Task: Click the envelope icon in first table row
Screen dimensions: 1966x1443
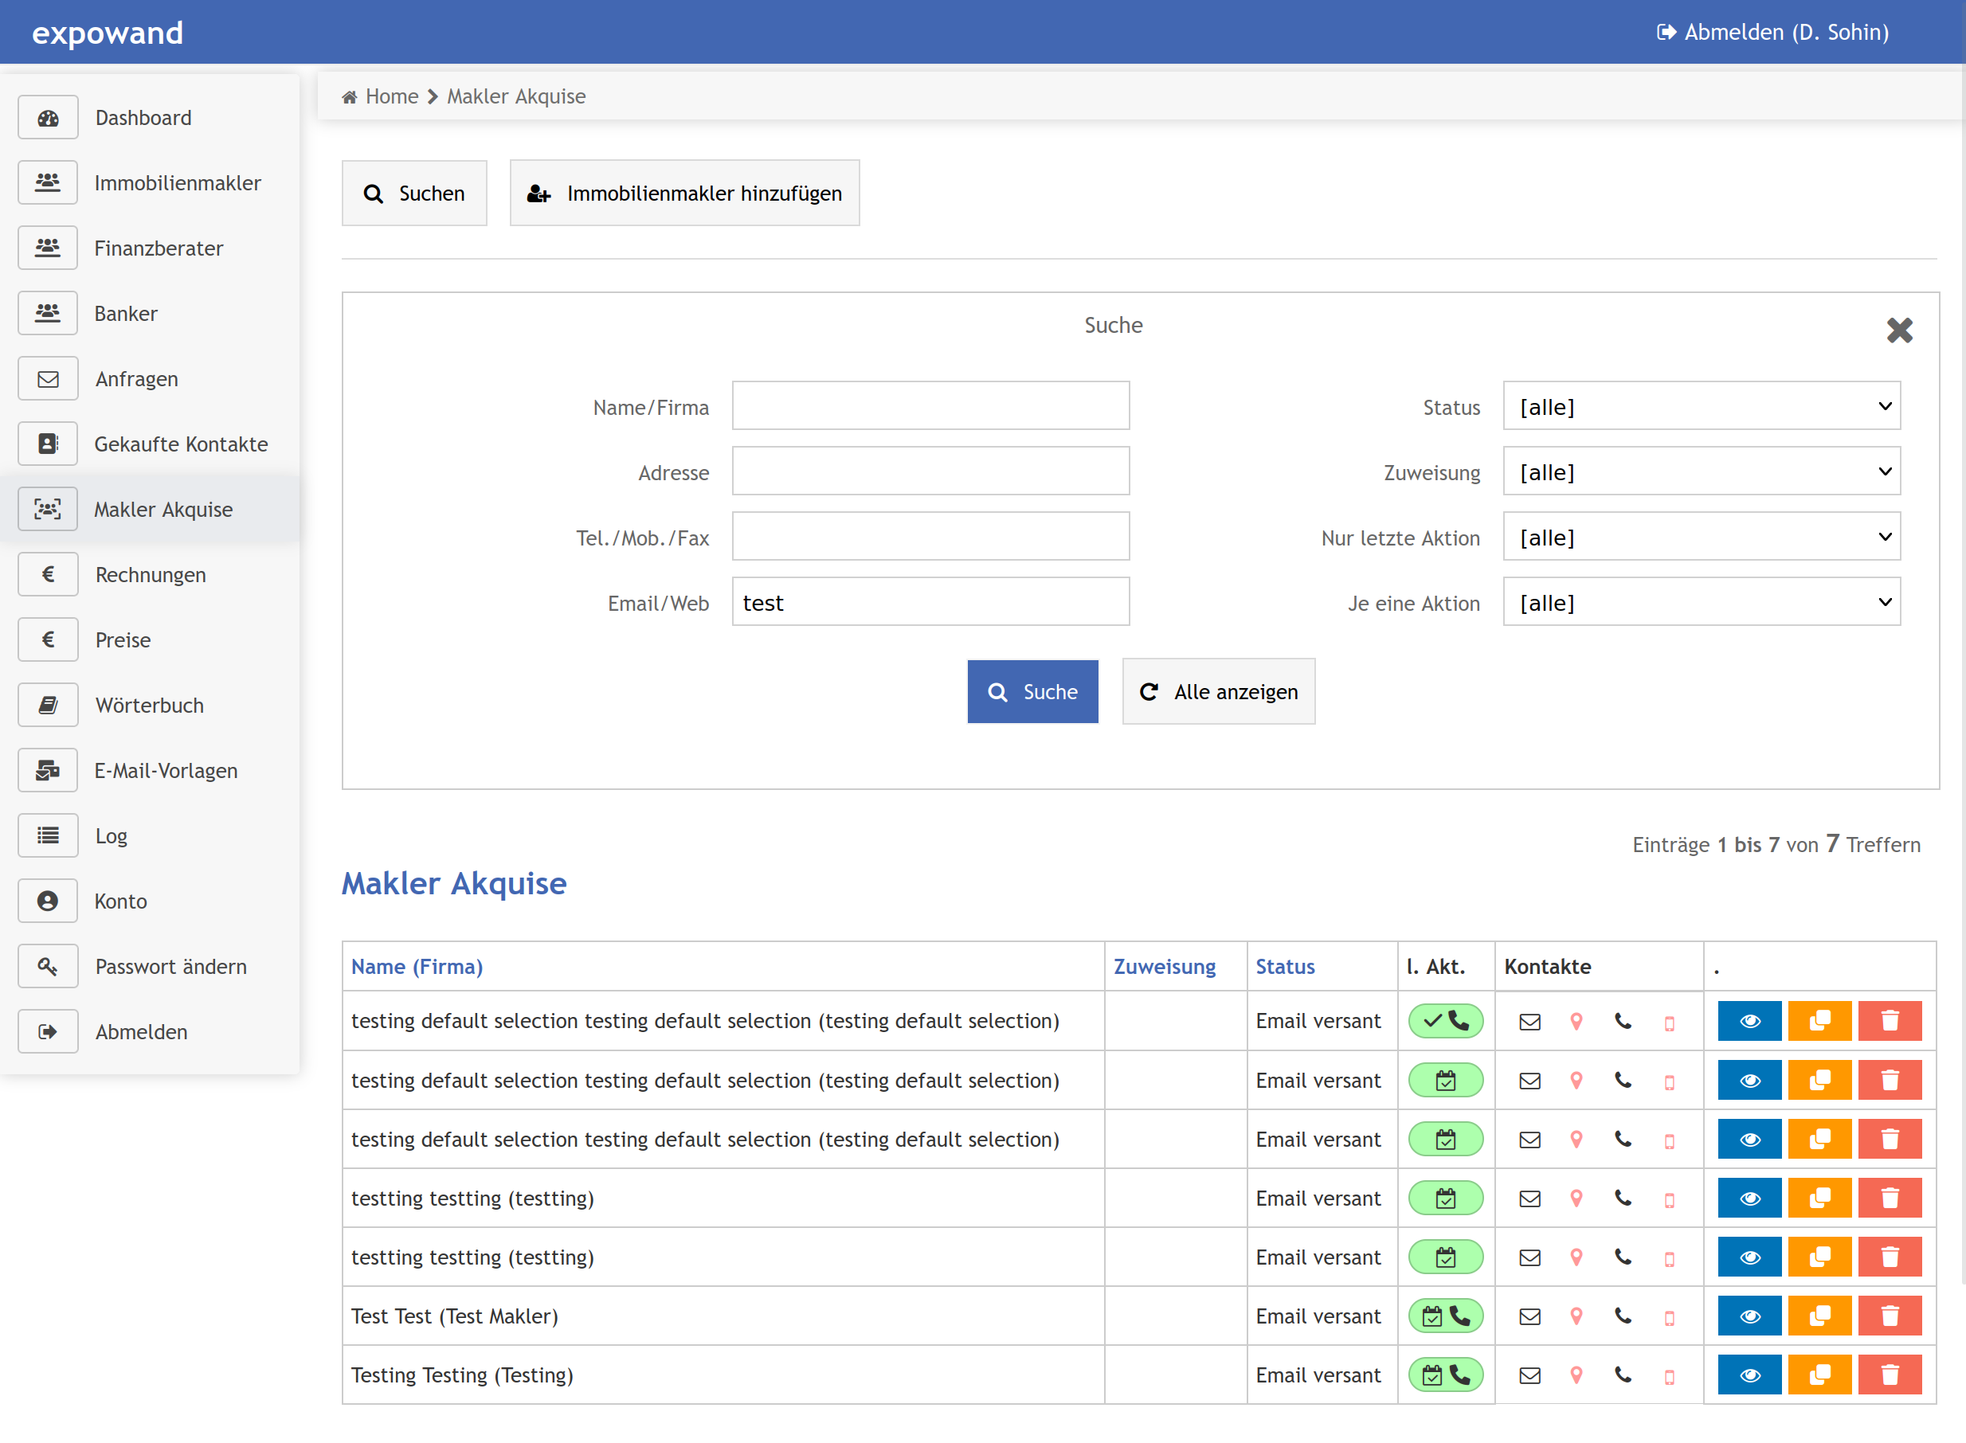Action: [x=1529, y=1021]
